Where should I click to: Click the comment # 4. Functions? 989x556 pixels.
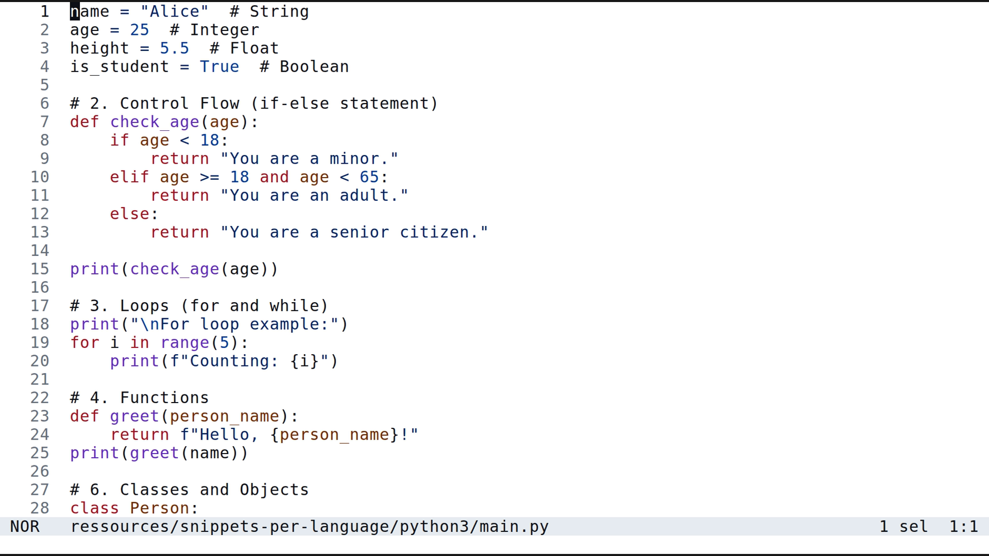point(139,397)
